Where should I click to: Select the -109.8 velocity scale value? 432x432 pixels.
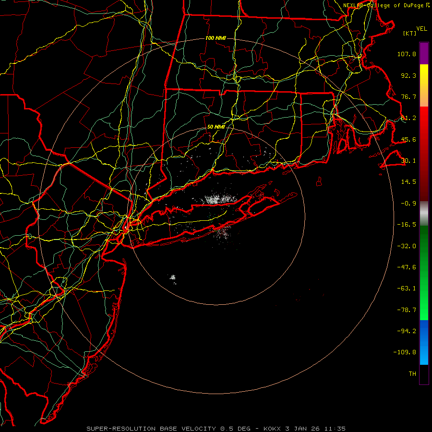tap(405, 352)
